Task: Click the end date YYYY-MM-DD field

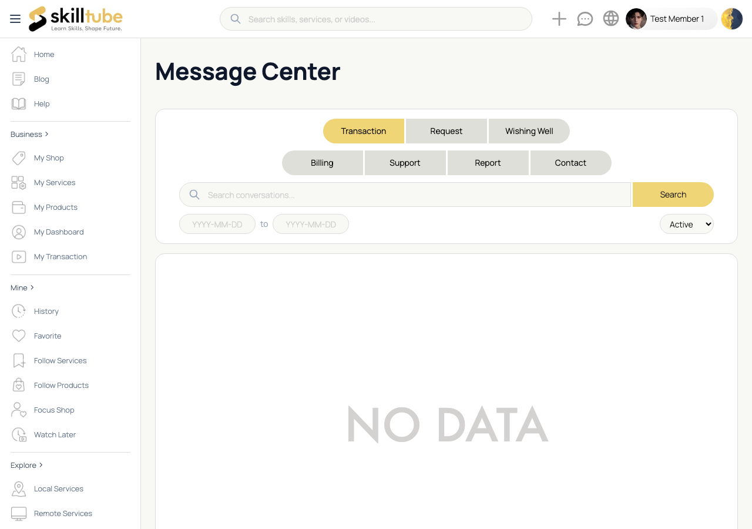Action: 311,224
